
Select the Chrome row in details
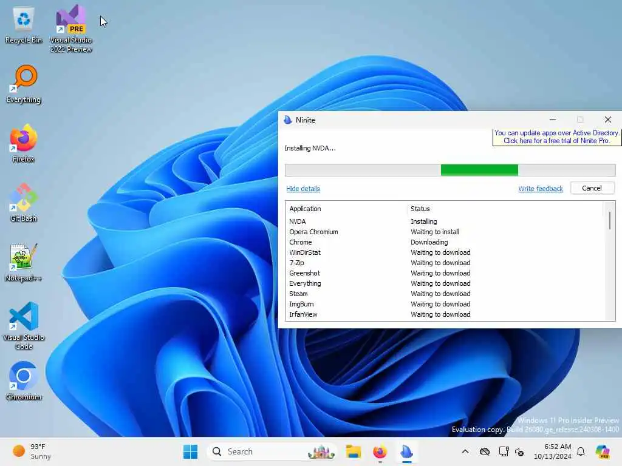(x=445, y=242)
